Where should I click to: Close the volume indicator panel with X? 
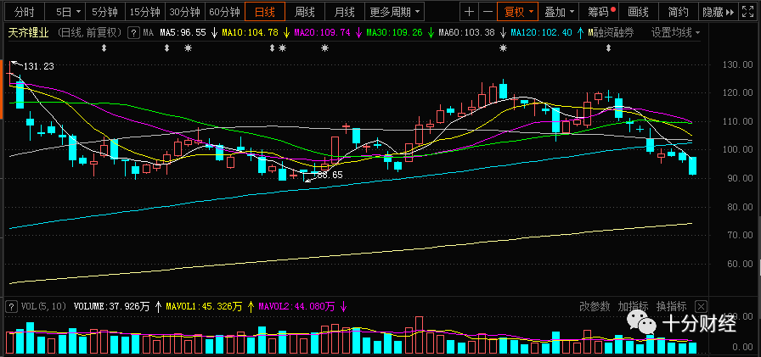[x=701, y=306]
